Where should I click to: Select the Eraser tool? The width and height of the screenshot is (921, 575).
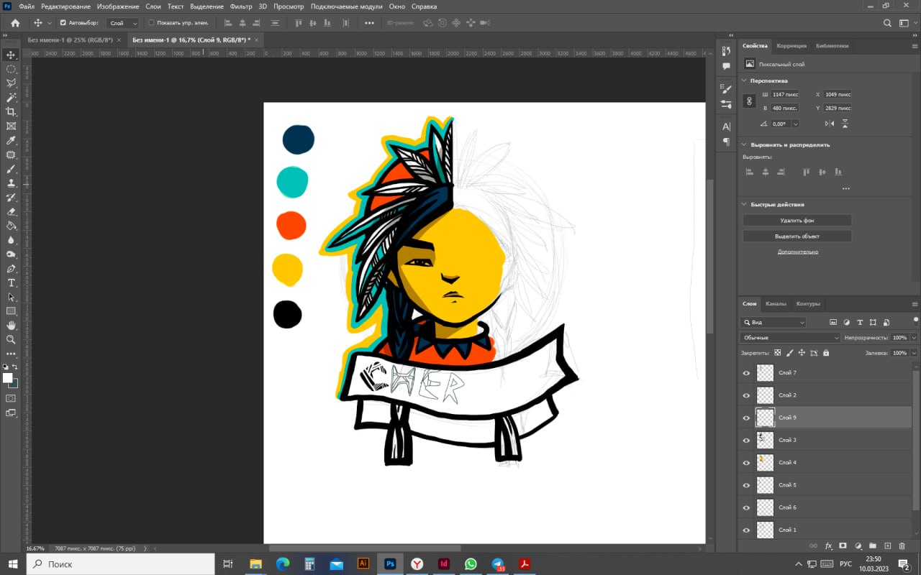[x=11, y=211]
